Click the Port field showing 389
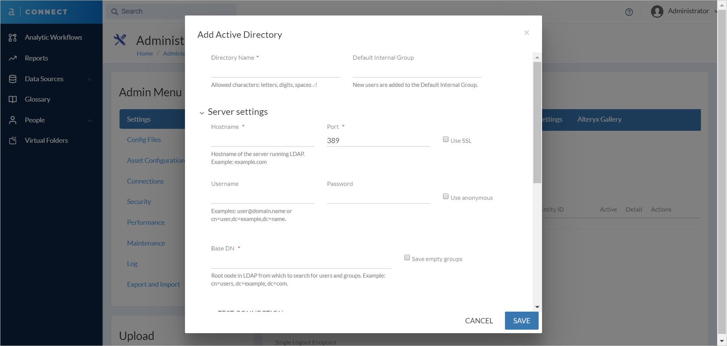The width and height of the screenshot is (727, 346). (378, 141)
